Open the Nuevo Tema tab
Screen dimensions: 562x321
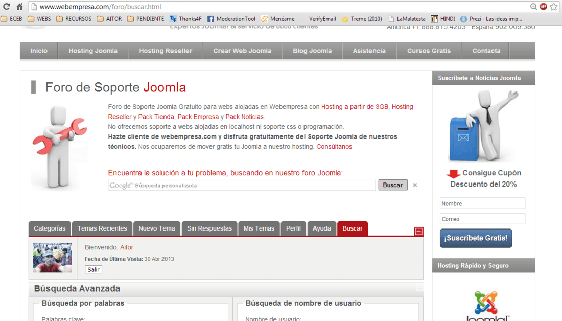[157, 228]
